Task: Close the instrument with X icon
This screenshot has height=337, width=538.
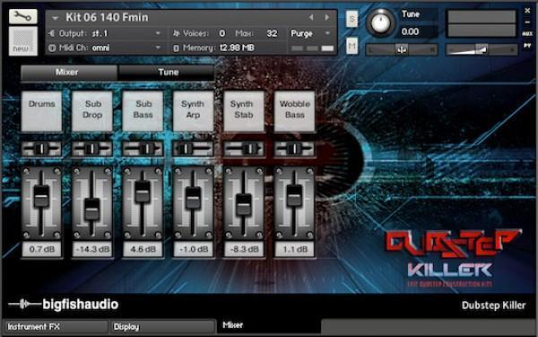Action: (x=527, y=11)
